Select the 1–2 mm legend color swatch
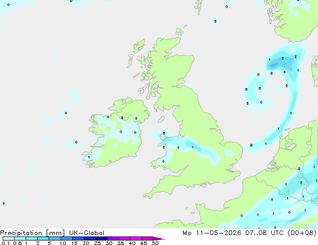Image resolution: width=318 pixels, height=245 pixels. [32, 238]
